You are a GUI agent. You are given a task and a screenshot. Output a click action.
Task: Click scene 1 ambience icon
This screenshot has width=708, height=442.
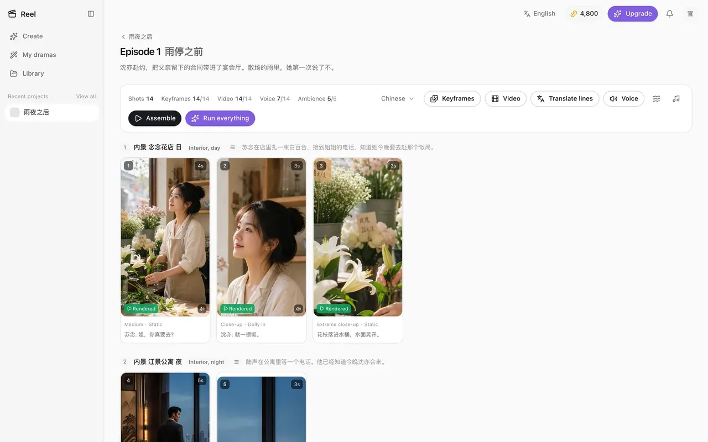point(232,148)
